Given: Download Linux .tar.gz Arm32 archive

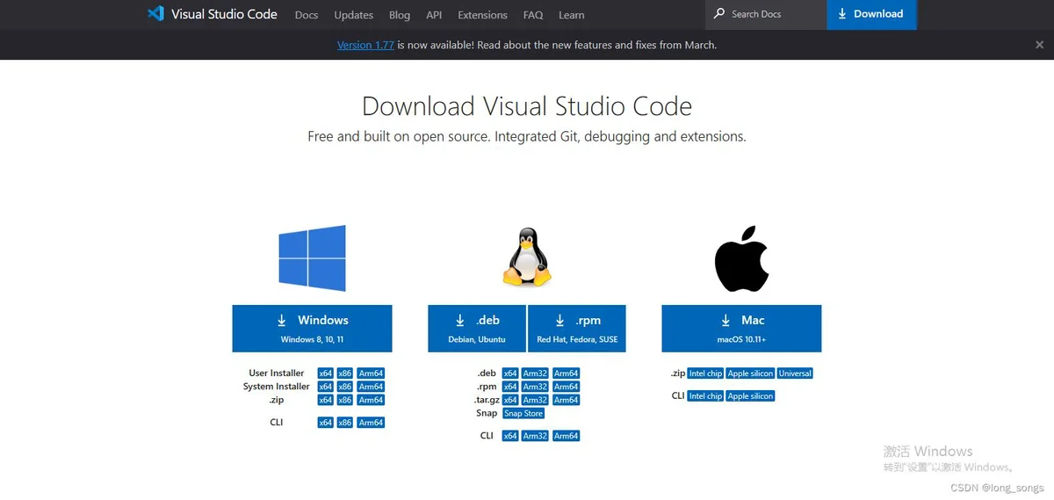Looking at the screenshot, I should tap(536, 400).
